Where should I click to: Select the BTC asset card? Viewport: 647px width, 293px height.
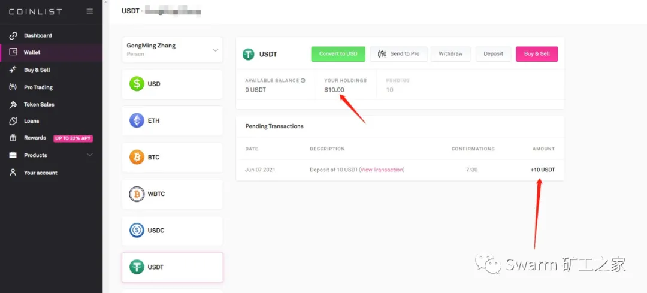172,157
